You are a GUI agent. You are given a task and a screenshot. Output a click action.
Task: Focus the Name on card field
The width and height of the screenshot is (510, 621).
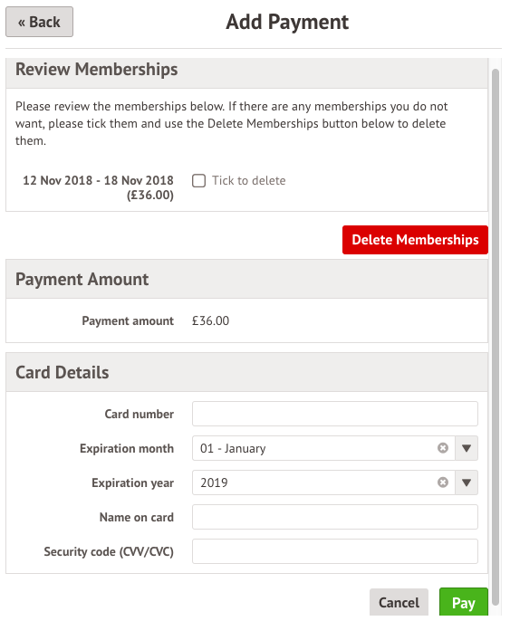(x=335, y=517)
